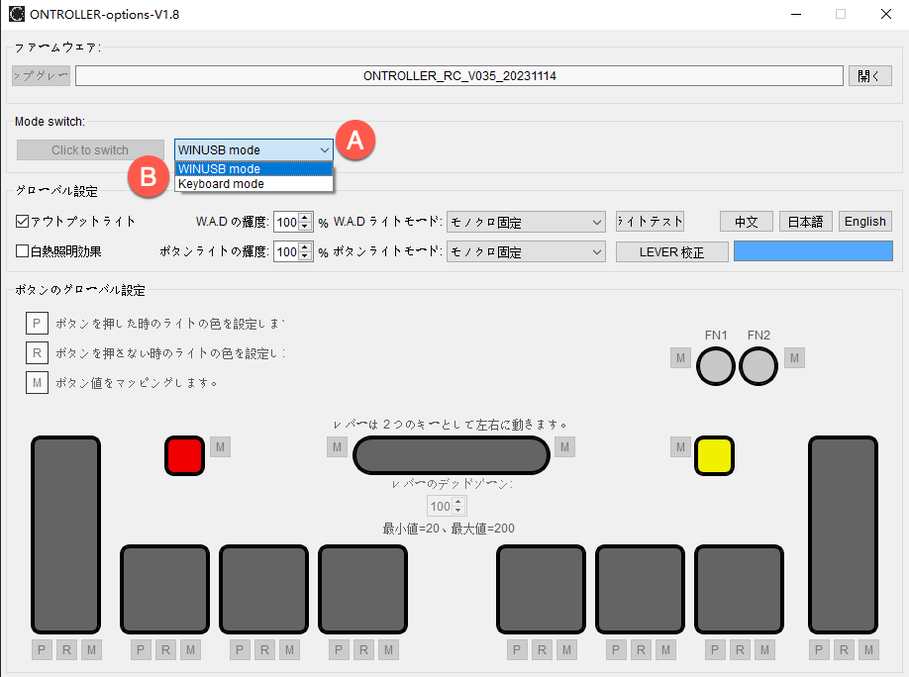Click the tall right side wall button
This screenshot has height=677, width=909.
point(843,534)
